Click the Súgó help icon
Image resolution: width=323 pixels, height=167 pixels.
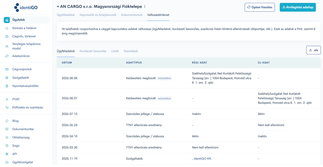coord(7,146)
